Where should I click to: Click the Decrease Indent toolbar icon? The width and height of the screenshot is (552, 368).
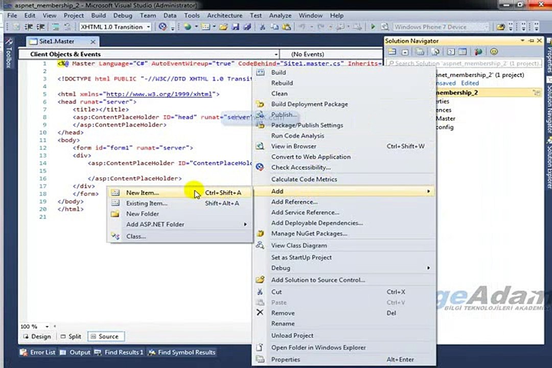tap(29, 27)
